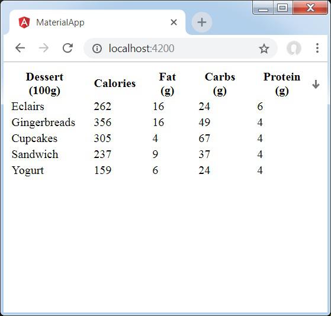Sort table by Calories header

pyautogui.click(x=115, y=83)
